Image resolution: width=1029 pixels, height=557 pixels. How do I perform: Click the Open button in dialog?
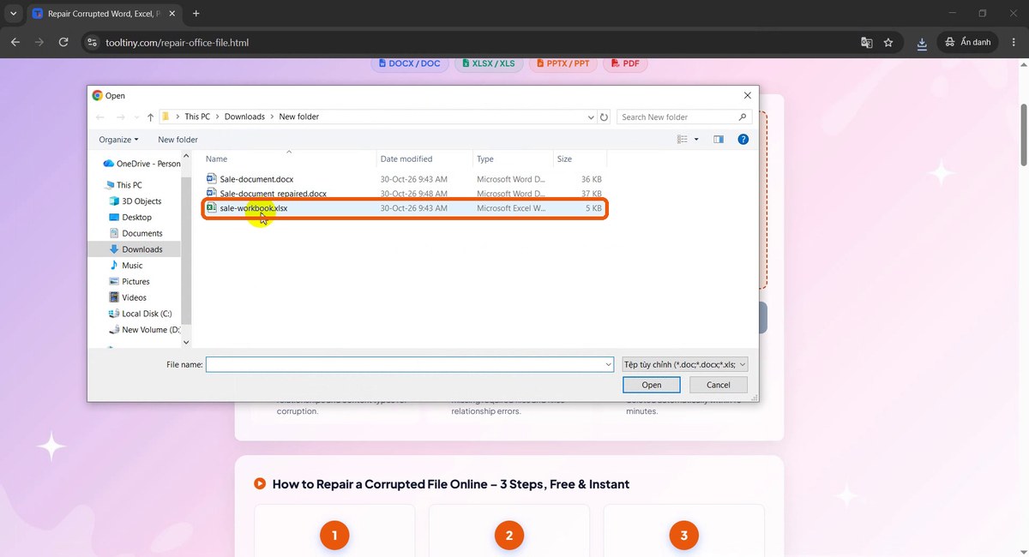651,385
